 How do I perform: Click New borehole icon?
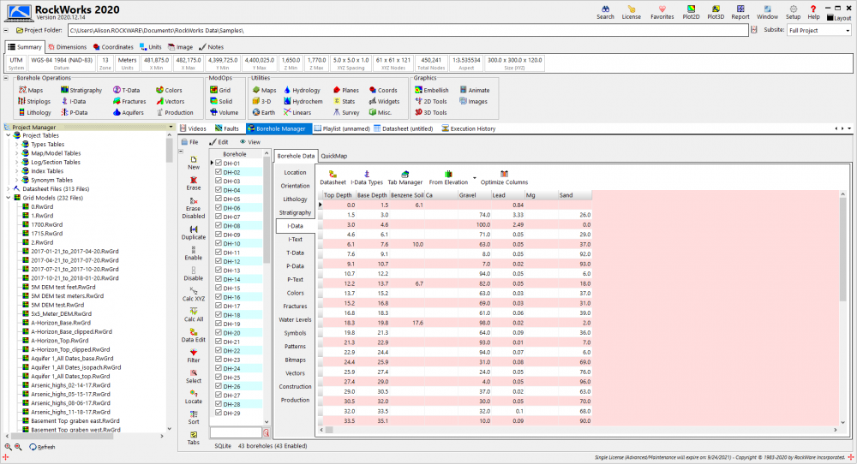click(194, 163)
